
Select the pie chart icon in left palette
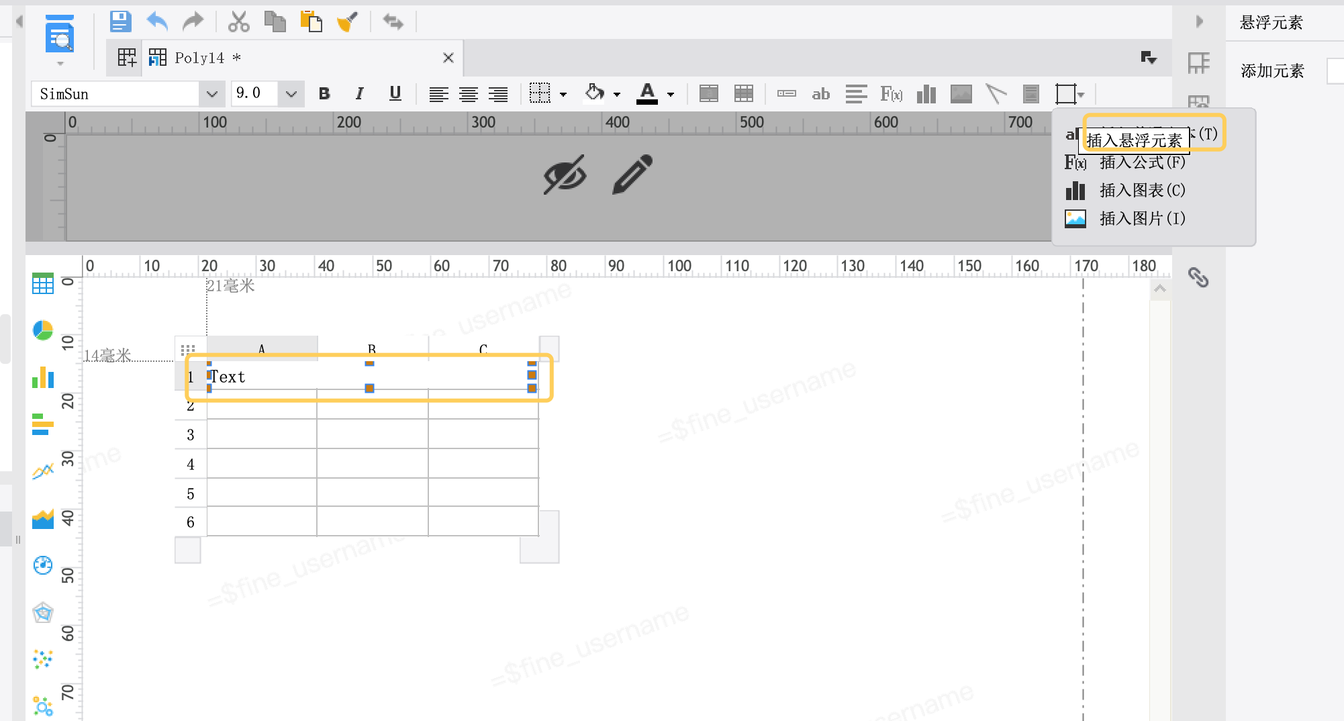coord(43,330)
